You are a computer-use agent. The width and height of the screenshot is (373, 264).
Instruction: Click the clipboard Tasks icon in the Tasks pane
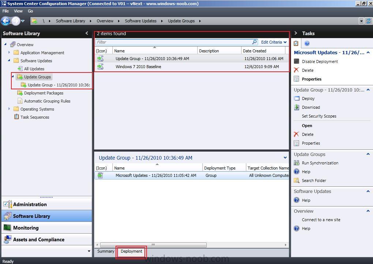click(x=296, y=43)
